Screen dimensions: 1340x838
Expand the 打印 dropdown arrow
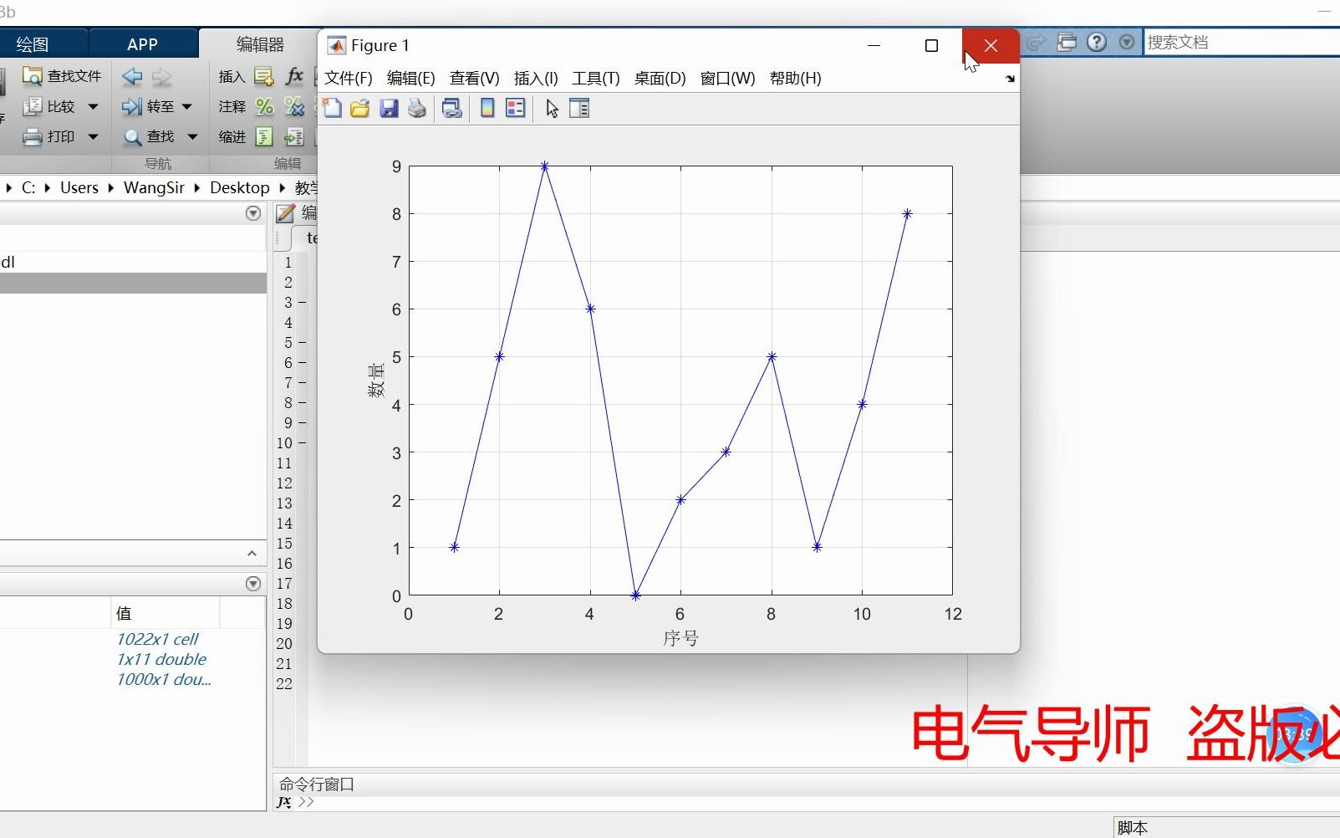click(x=93, y=137)
